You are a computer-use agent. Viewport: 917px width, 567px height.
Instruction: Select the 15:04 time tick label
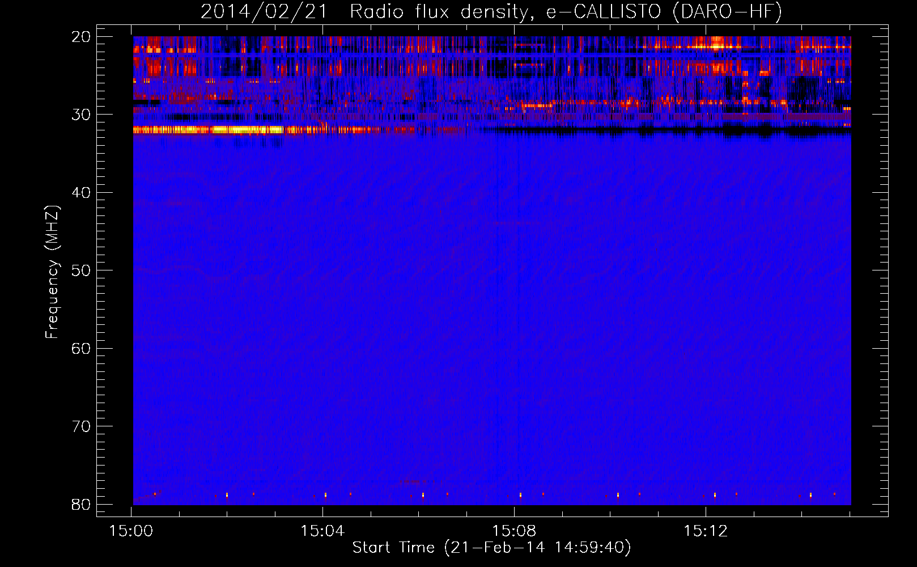322,531
